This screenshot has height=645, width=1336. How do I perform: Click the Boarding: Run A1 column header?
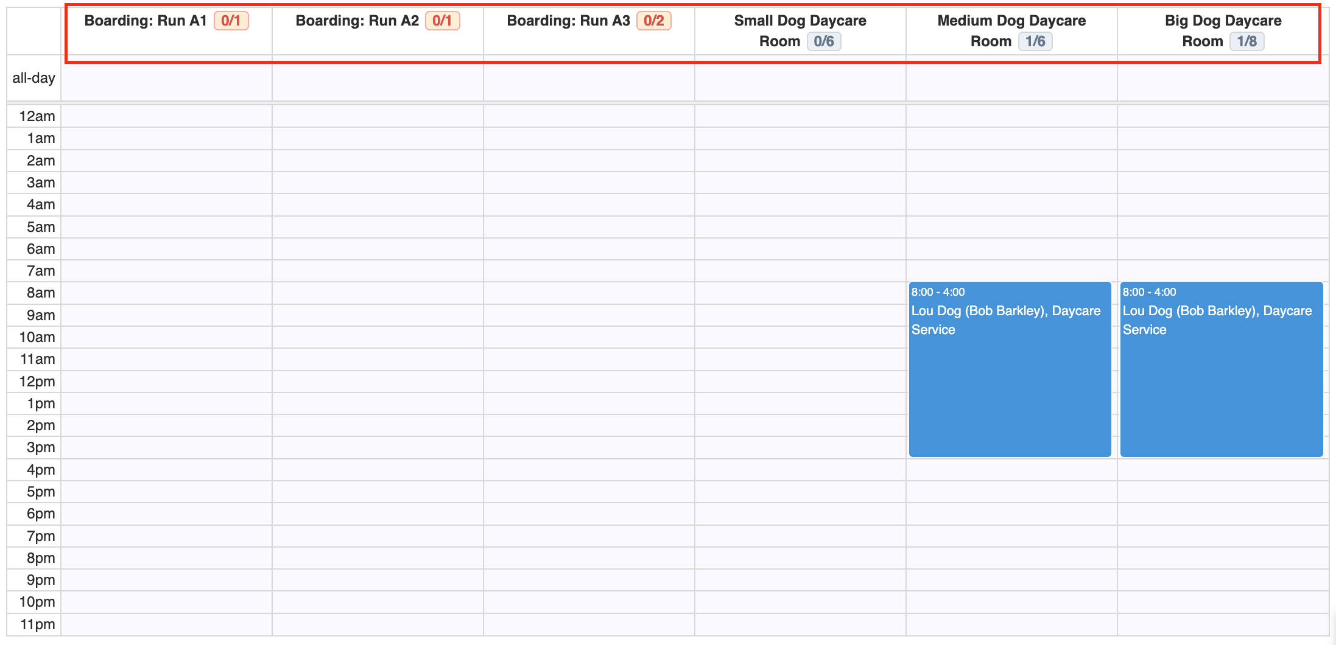[x=166, y=30]
